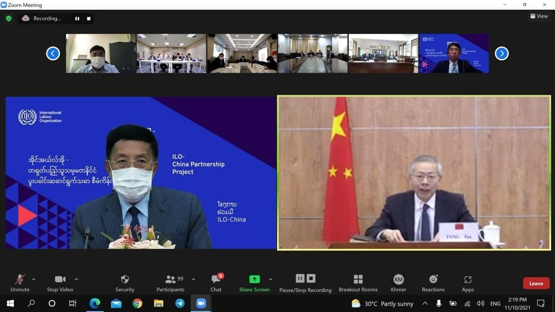Open the Khmer interpretation language selector
This screenshot has height=312, width=555.
point(398,283)
